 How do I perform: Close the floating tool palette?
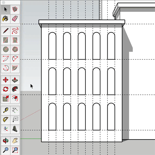point(3,3)
